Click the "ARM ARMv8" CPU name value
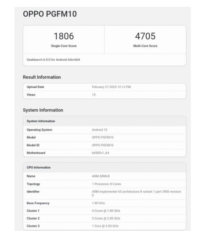The height and width of the screenshot is (231, 206). click(x=101, y=176)
